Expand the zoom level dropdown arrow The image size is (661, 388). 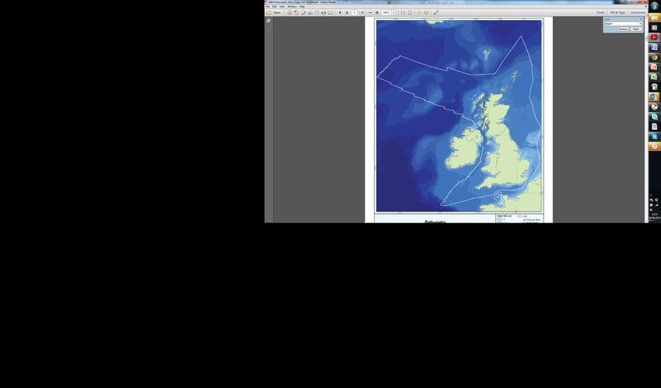[x=393, y=12]
